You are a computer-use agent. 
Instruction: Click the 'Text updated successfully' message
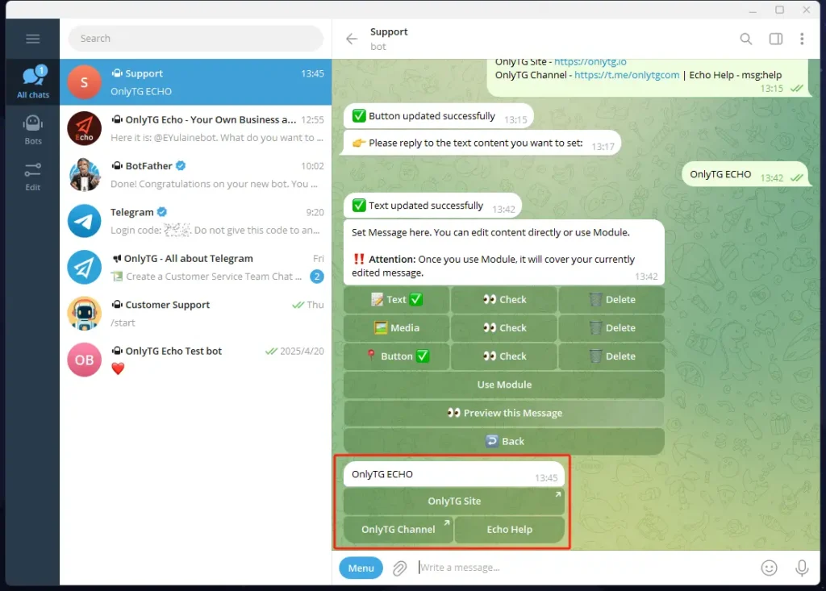[432, 206]
